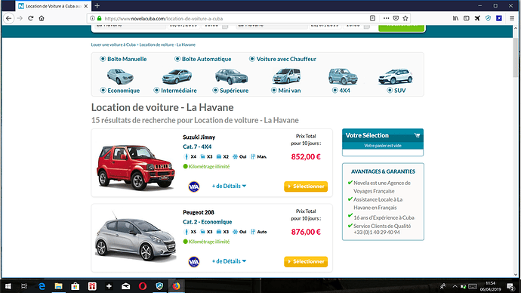Image resolution: width=521 pixels, height=293 pixels.
Task: Click the red Suzuki Jimny photo
Action: pos(136,167)
